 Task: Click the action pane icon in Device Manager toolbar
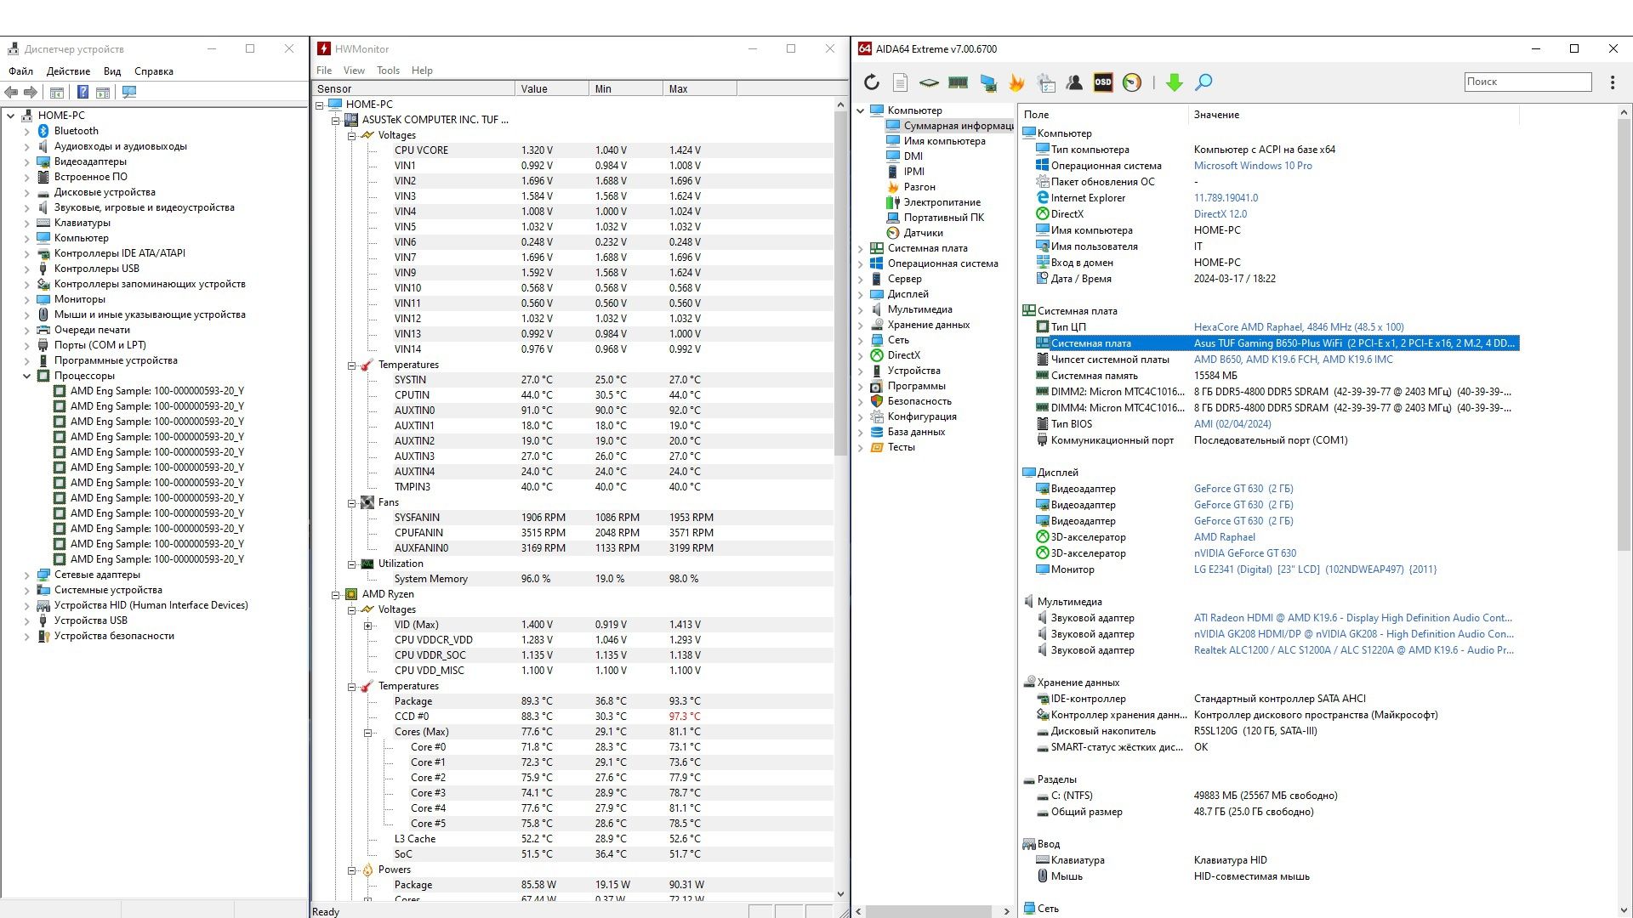103,92
